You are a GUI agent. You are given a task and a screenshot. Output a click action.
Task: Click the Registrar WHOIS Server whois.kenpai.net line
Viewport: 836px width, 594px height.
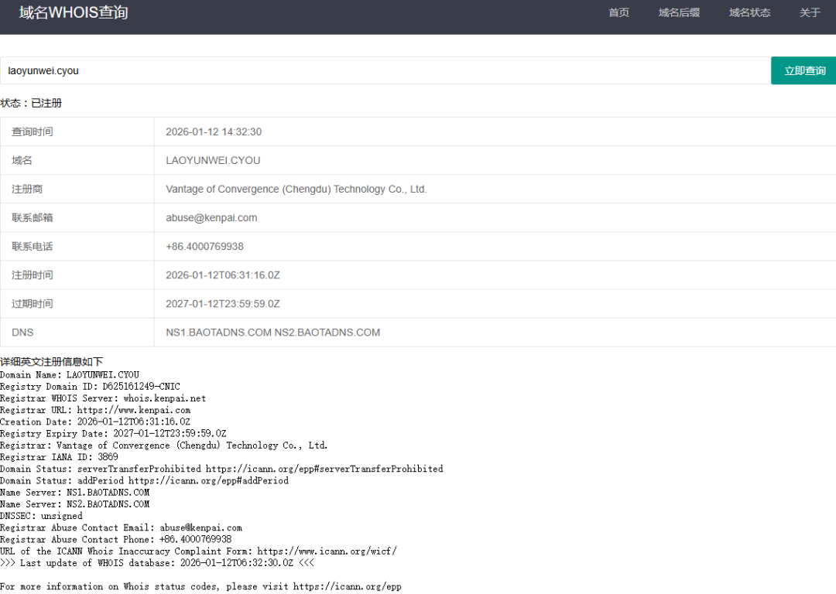103,398
